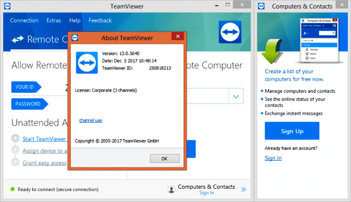Image resolution: width=351 pixels, height=202 pixels.
Task: Close the About TeamViewer dialog
Action: pyautogui.click(x=178, y=36)
